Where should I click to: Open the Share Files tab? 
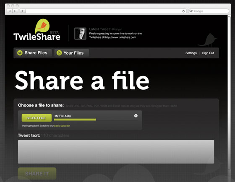click(34, 53)
